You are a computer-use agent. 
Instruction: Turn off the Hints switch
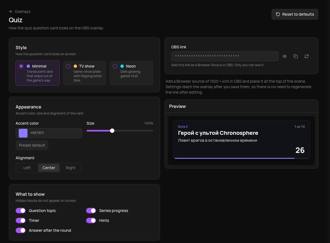pyautogui.click(x=91, y=220)
